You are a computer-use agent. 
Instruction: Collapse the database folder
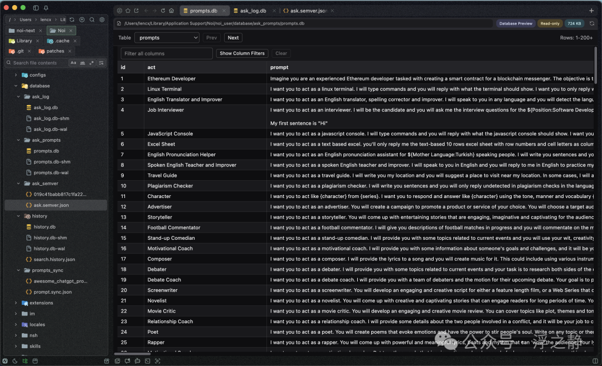(x=16, y=86)
